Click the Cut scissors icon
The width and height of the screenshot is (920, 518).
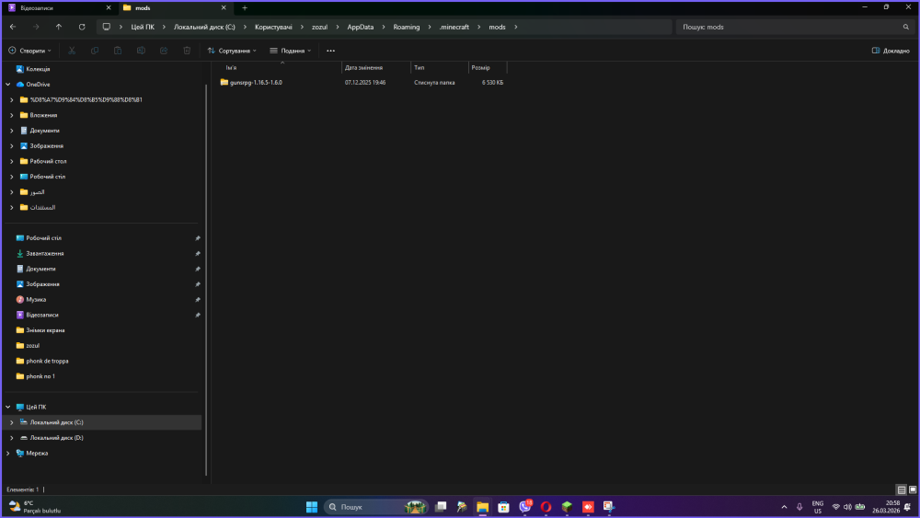[x=72, y=51]
